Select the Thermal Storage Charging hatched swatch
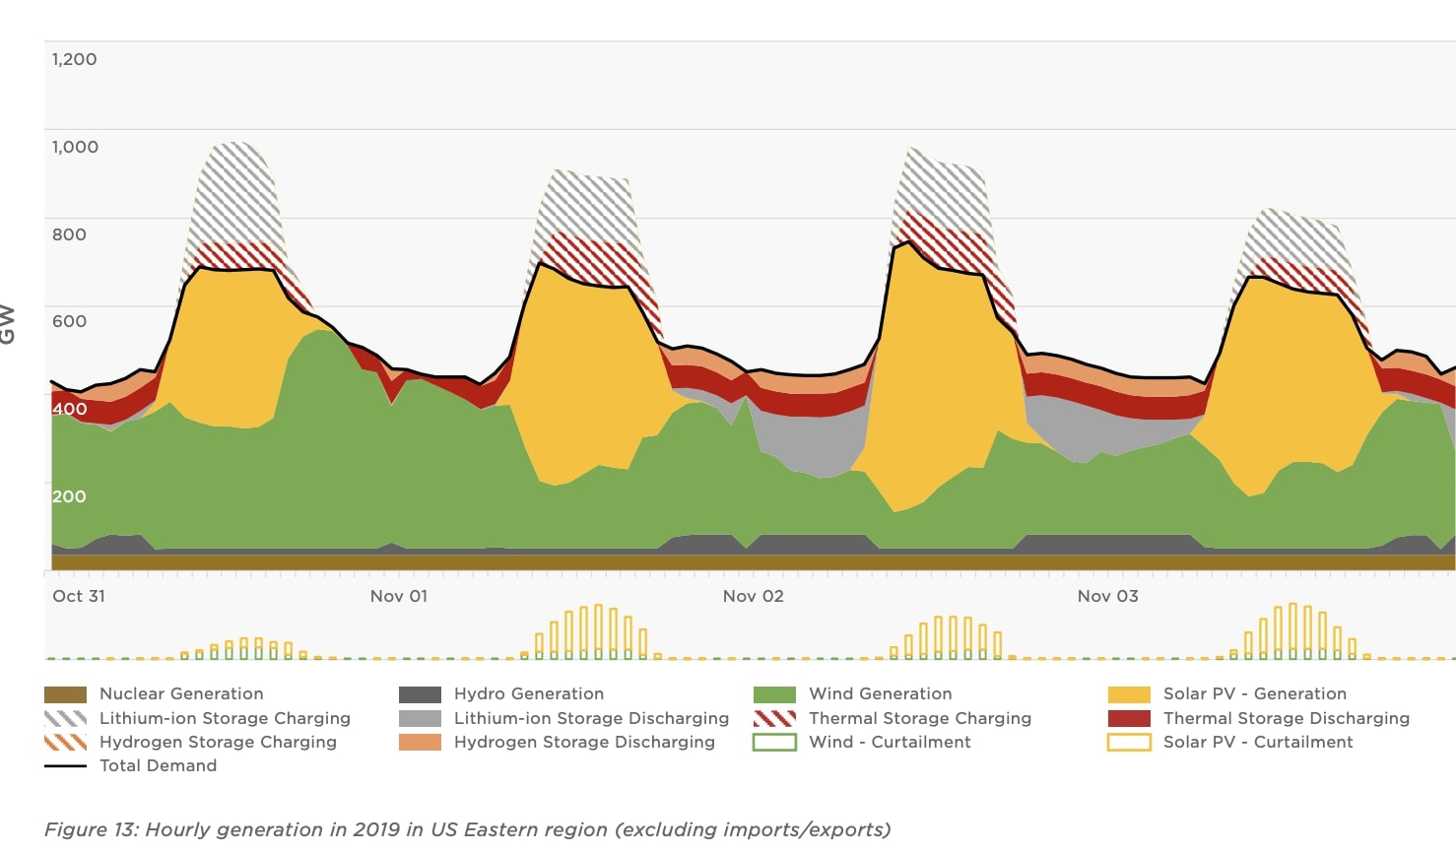 [x=774, y=718]
